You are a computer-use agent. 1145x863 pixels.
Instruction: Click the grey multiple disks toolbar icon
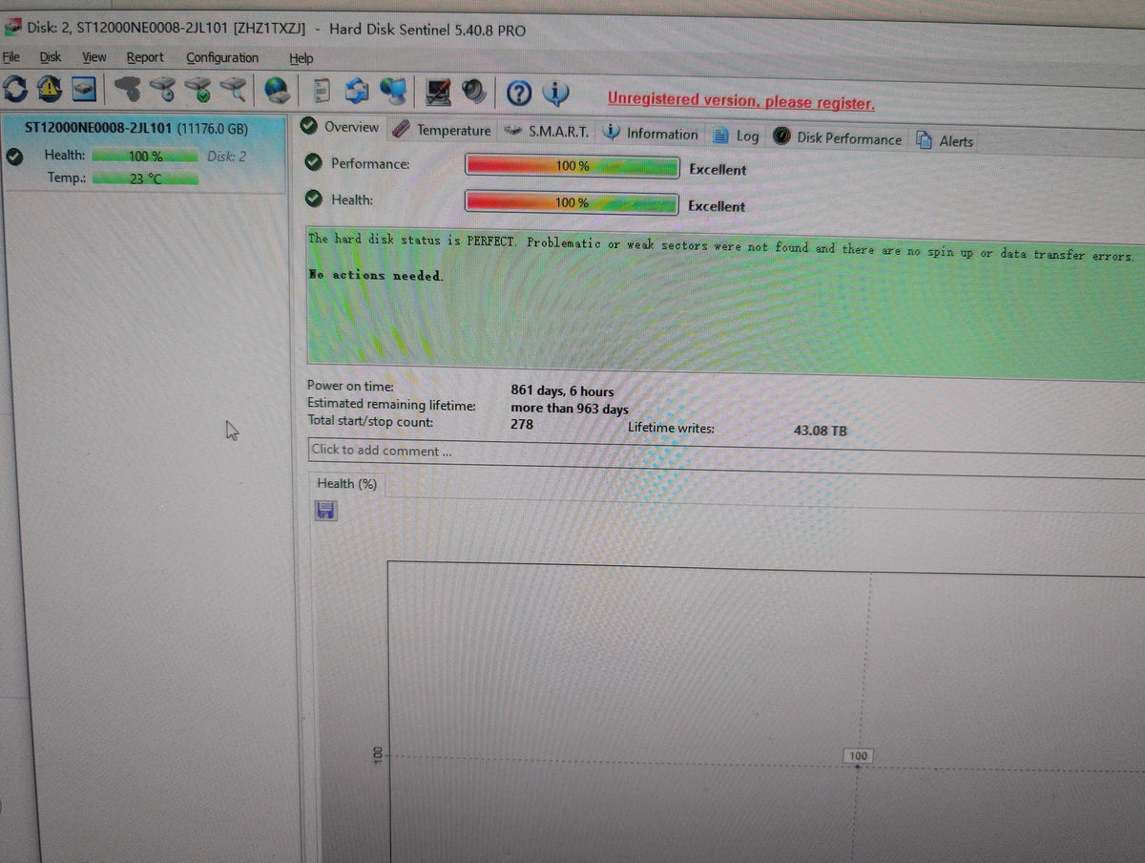coord(129,89)
